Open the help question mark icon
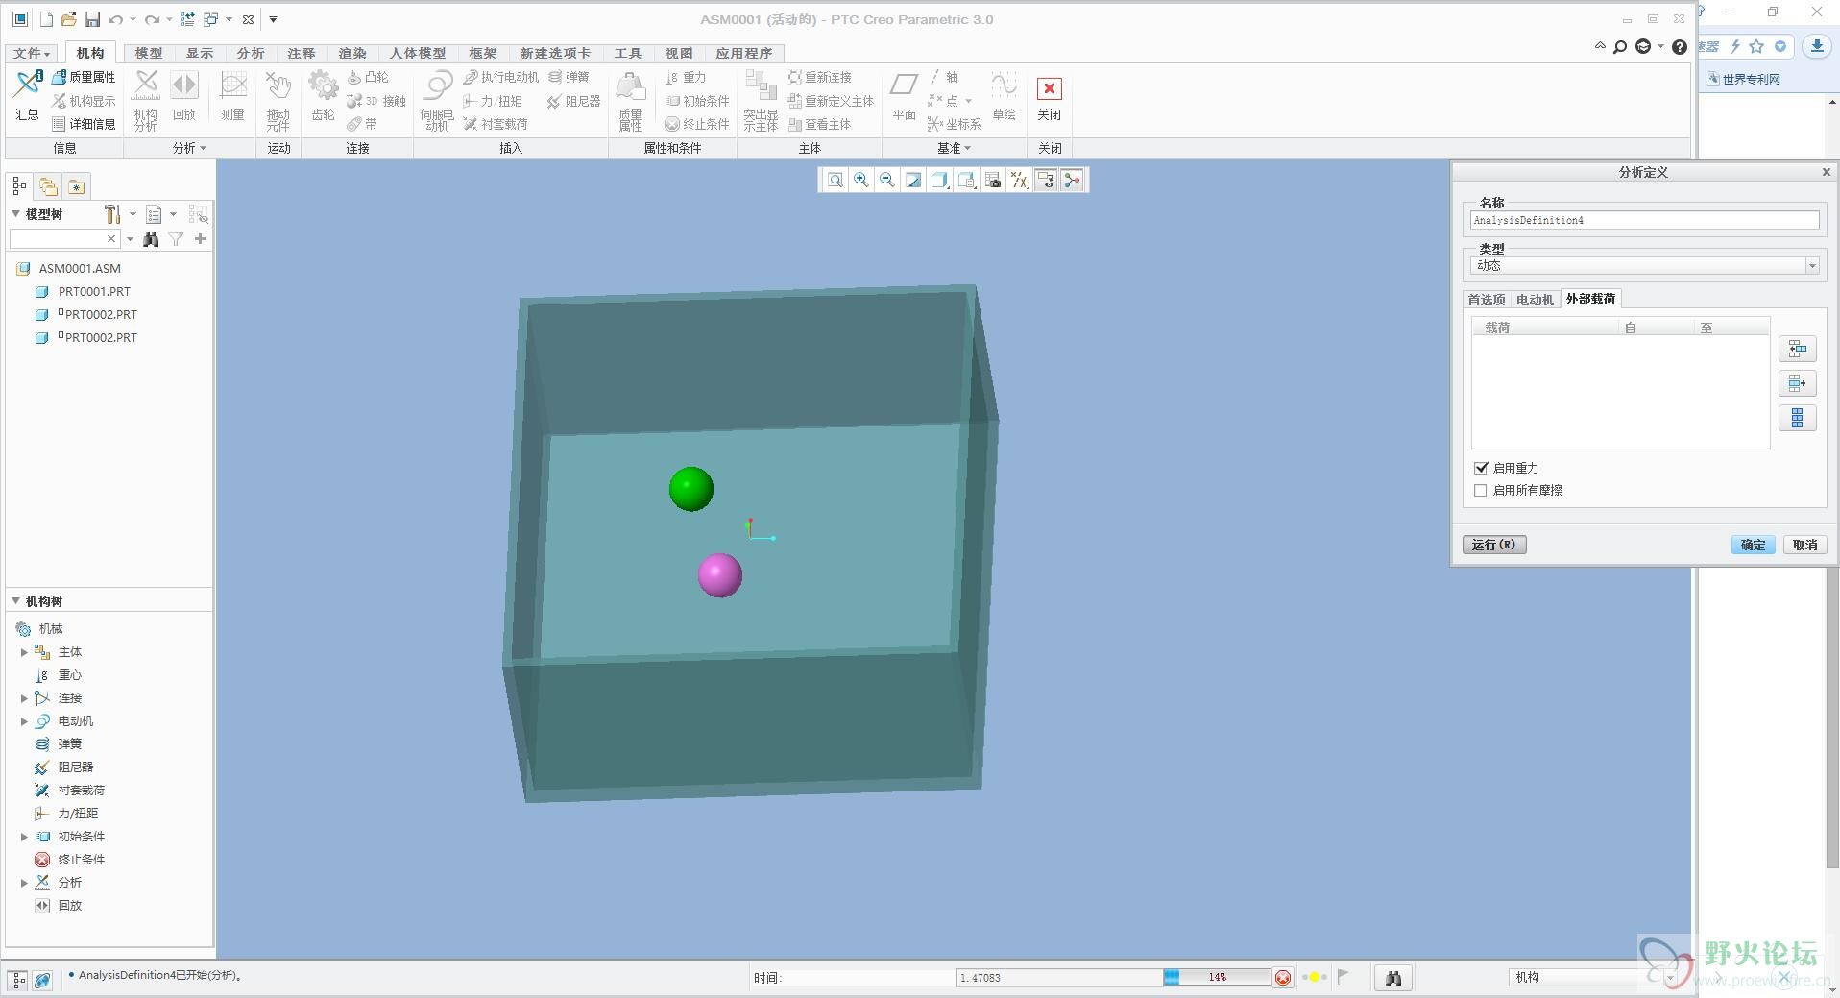The height and width of the screenshot is (998, 1840). pyautogui.click(x=1679, y=47)
